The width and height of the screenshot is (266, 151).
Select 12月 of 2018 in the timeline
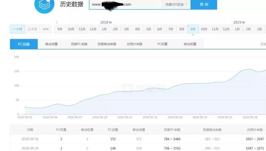(226, 29)
